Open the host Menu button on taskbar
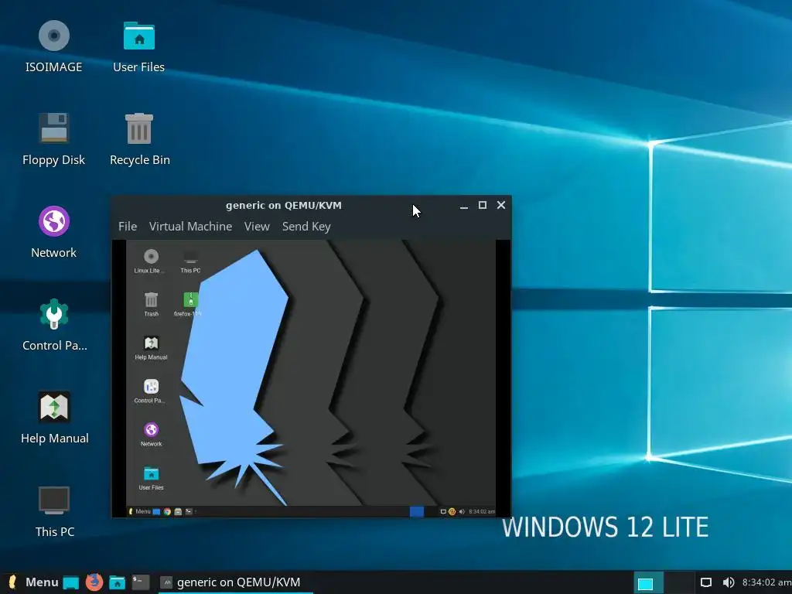792x594 pixels. [33, 582]
